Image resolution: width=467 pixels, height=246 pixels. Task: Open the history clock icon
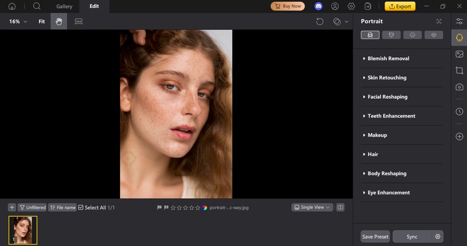(459, 112)
